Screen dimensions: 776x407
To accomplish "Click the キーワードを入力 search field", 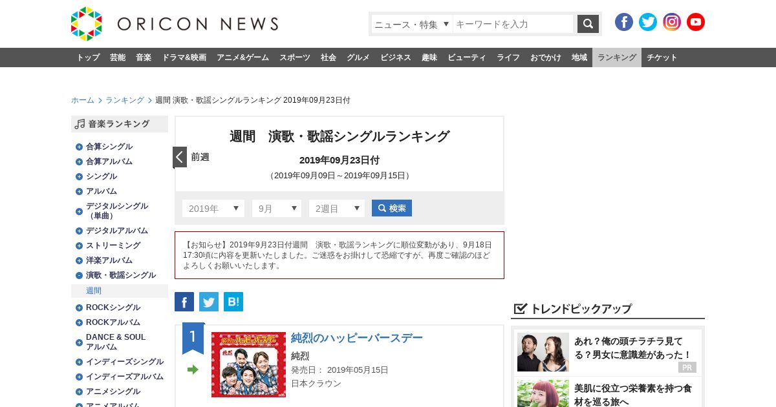I will click(x=513, y=24).
